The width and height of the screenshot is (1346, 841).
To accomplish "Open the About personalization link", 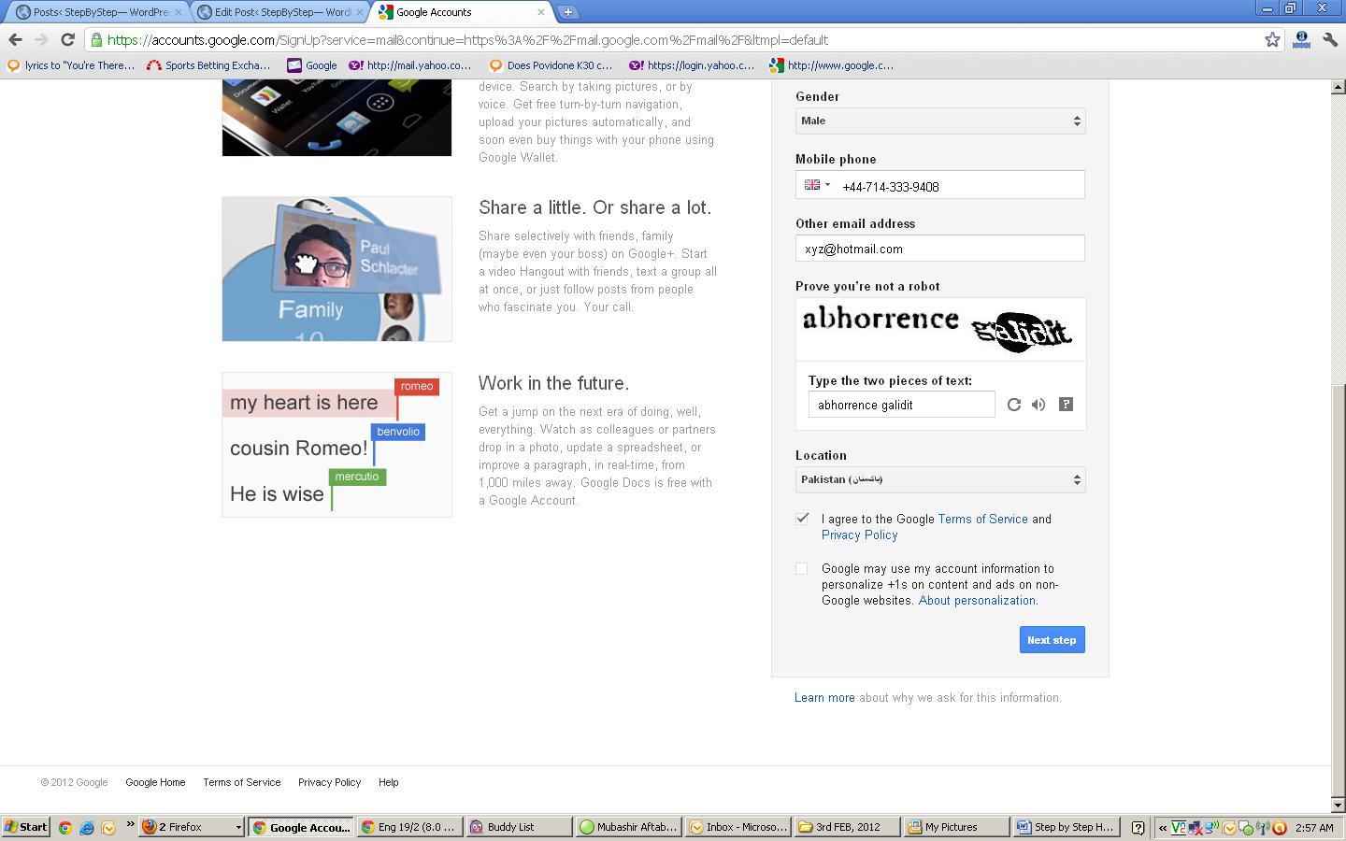I will [x=977, y=601].
